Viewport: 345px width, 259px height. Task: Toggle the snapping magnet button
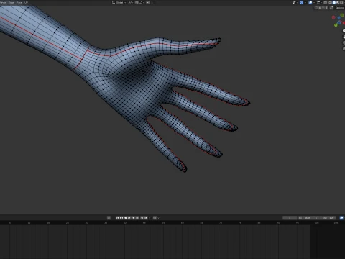point(137,3)
